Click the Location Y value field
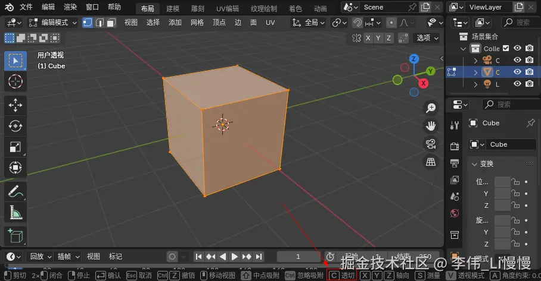Viewport: 541px width, 281px height. [x=502, y=194]
